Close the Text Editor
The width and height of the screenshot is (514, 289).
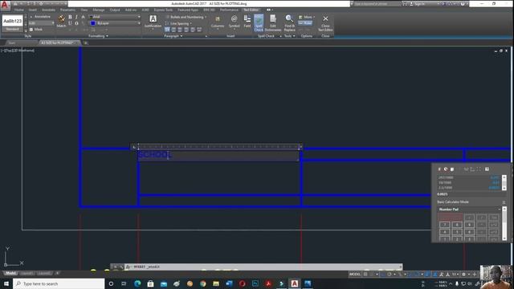325,23
